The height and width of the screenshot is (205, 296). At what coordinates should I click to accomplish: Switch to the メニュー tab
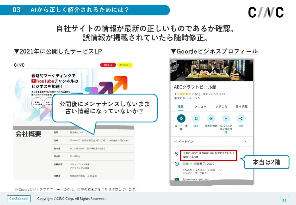pyautogui.click(x=200, y=106)
